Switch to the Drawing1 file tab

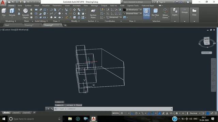(29, 25)
